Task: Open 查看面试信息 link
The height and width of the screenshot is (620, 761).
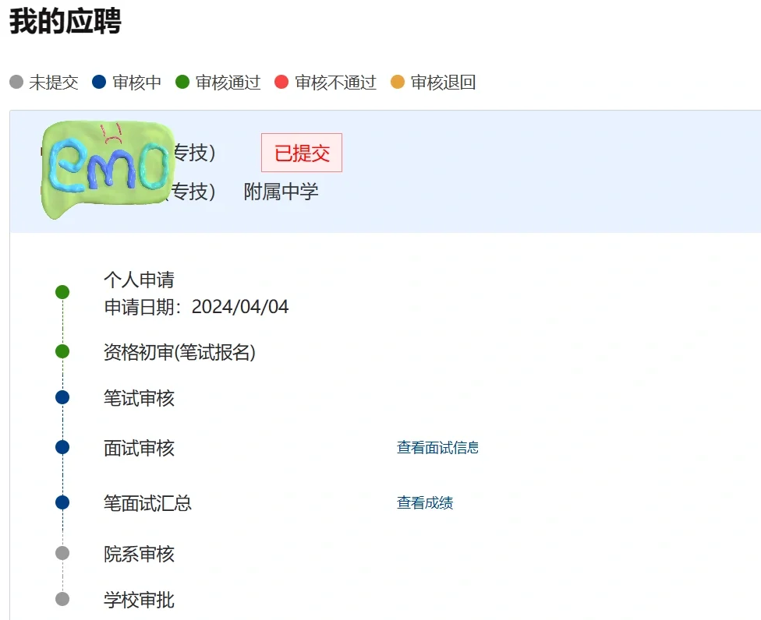Action: coord(437,447)
